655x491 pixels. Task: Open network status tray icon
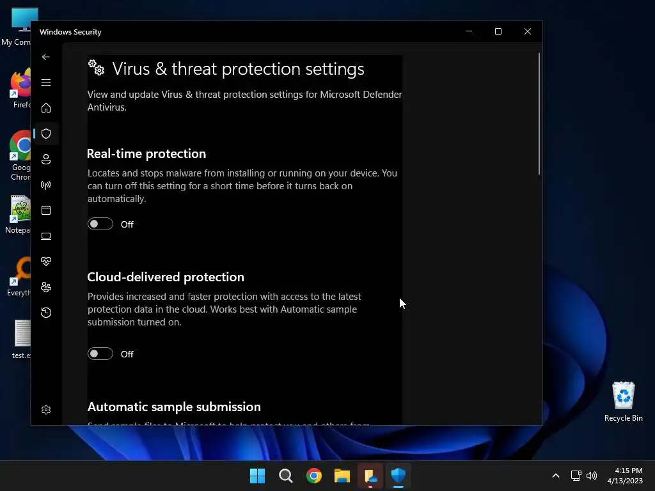coord(576,476)
